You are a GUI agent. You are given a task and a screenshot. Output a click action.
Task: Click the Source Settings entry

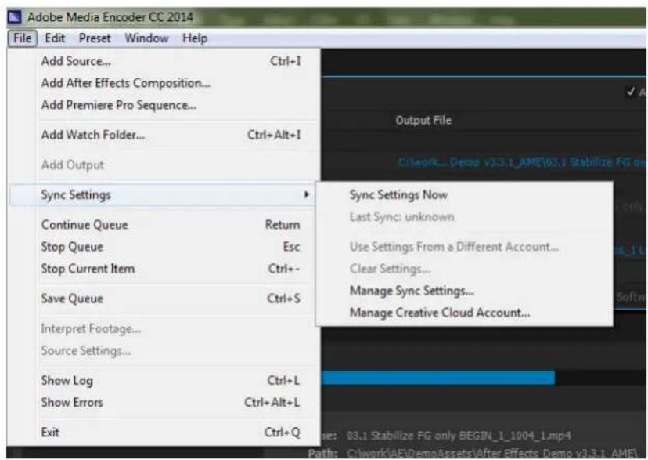(164, 351)
